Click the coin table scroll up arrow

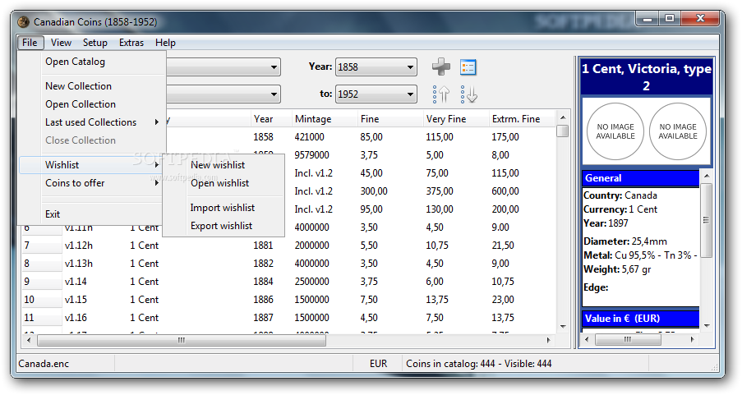click(x=562, y=117)
